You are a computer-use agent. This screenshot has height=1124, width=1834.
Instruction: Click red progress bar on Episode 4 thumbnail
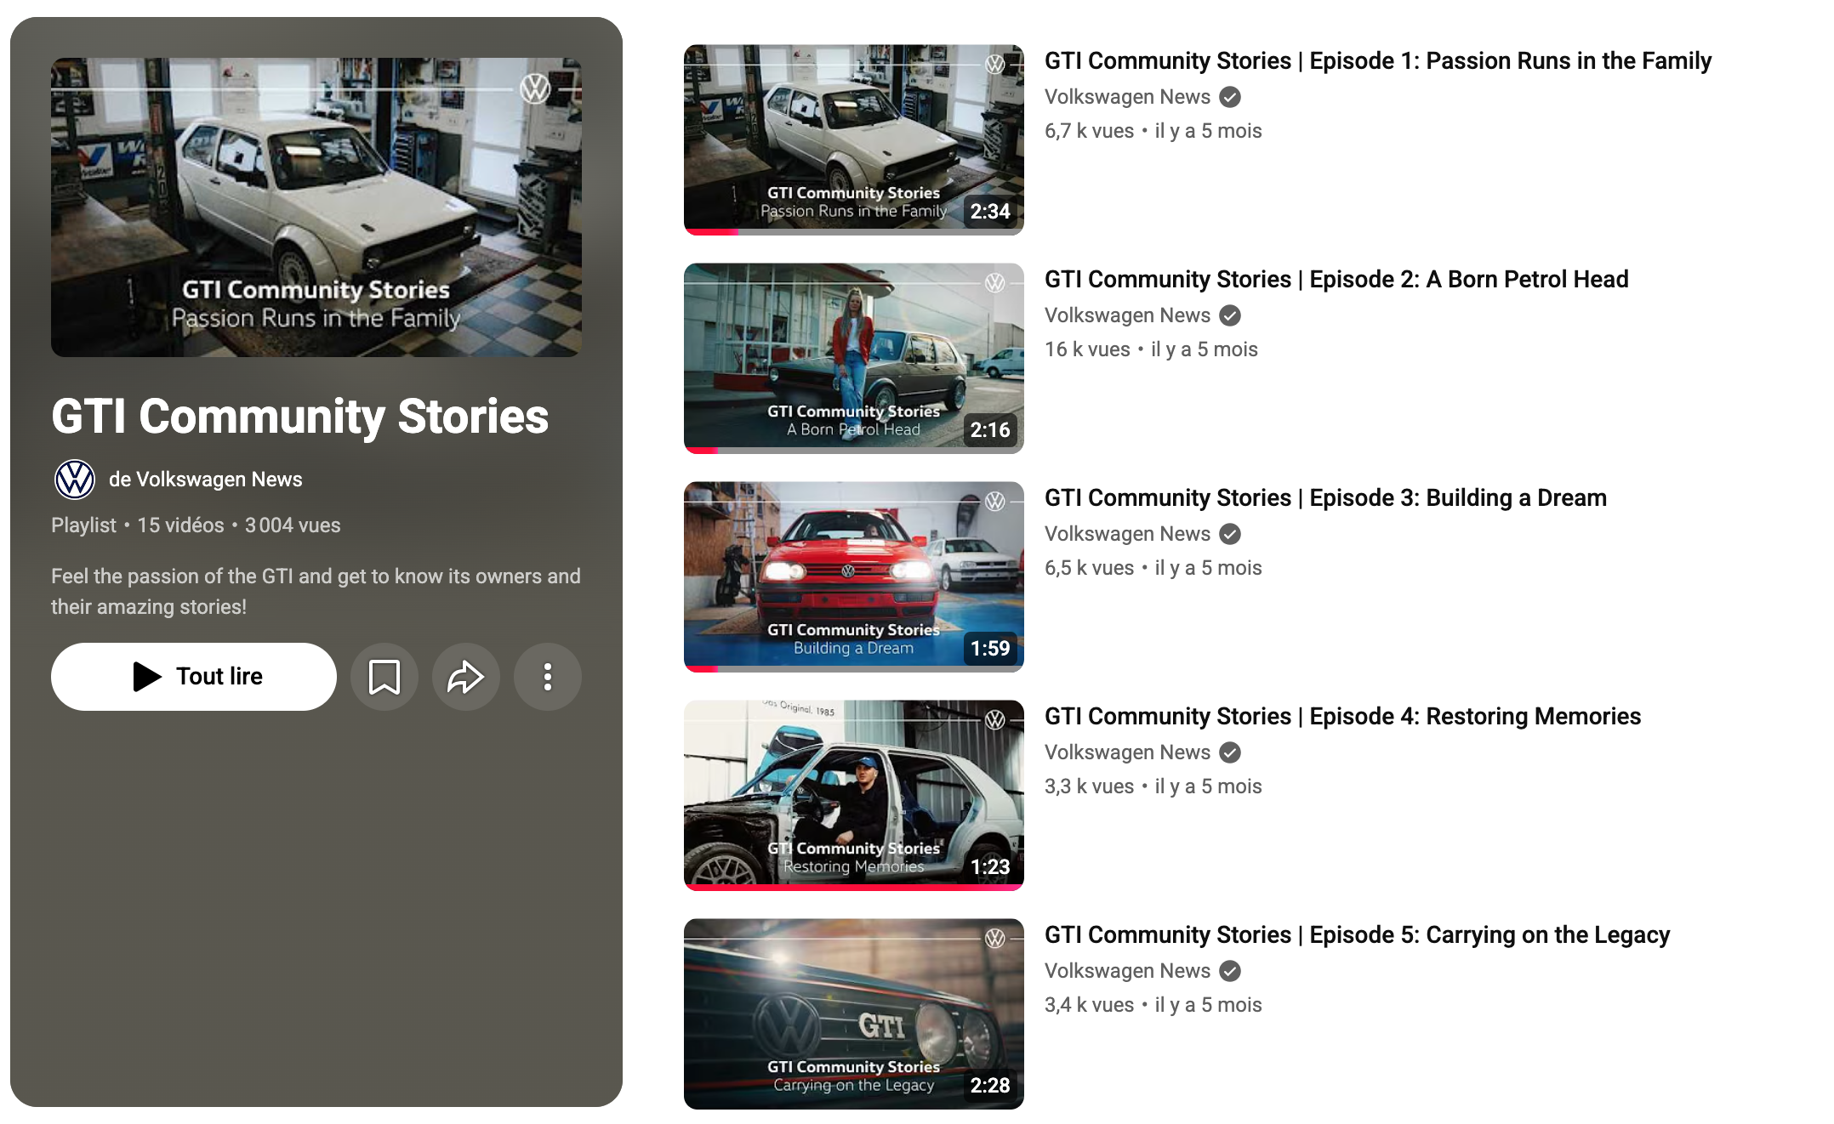click(x=854, y=888)
